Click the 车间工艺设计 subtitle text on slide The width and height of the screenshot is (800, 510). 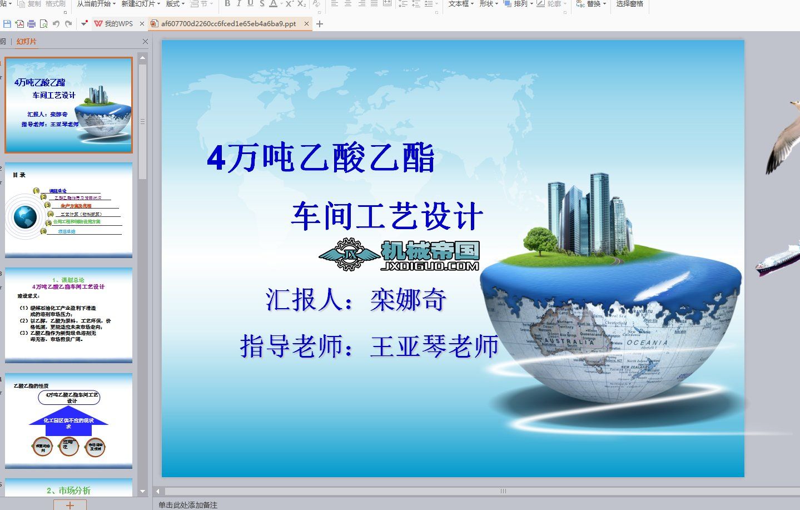coord(387,216)
